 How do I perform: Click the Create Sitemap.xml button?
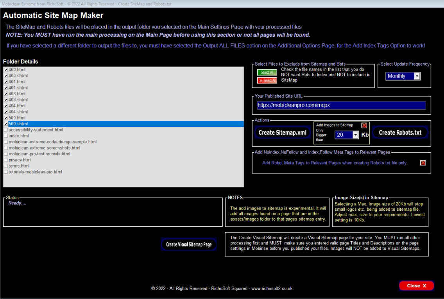pyautogui.click(x=282, y=133)
